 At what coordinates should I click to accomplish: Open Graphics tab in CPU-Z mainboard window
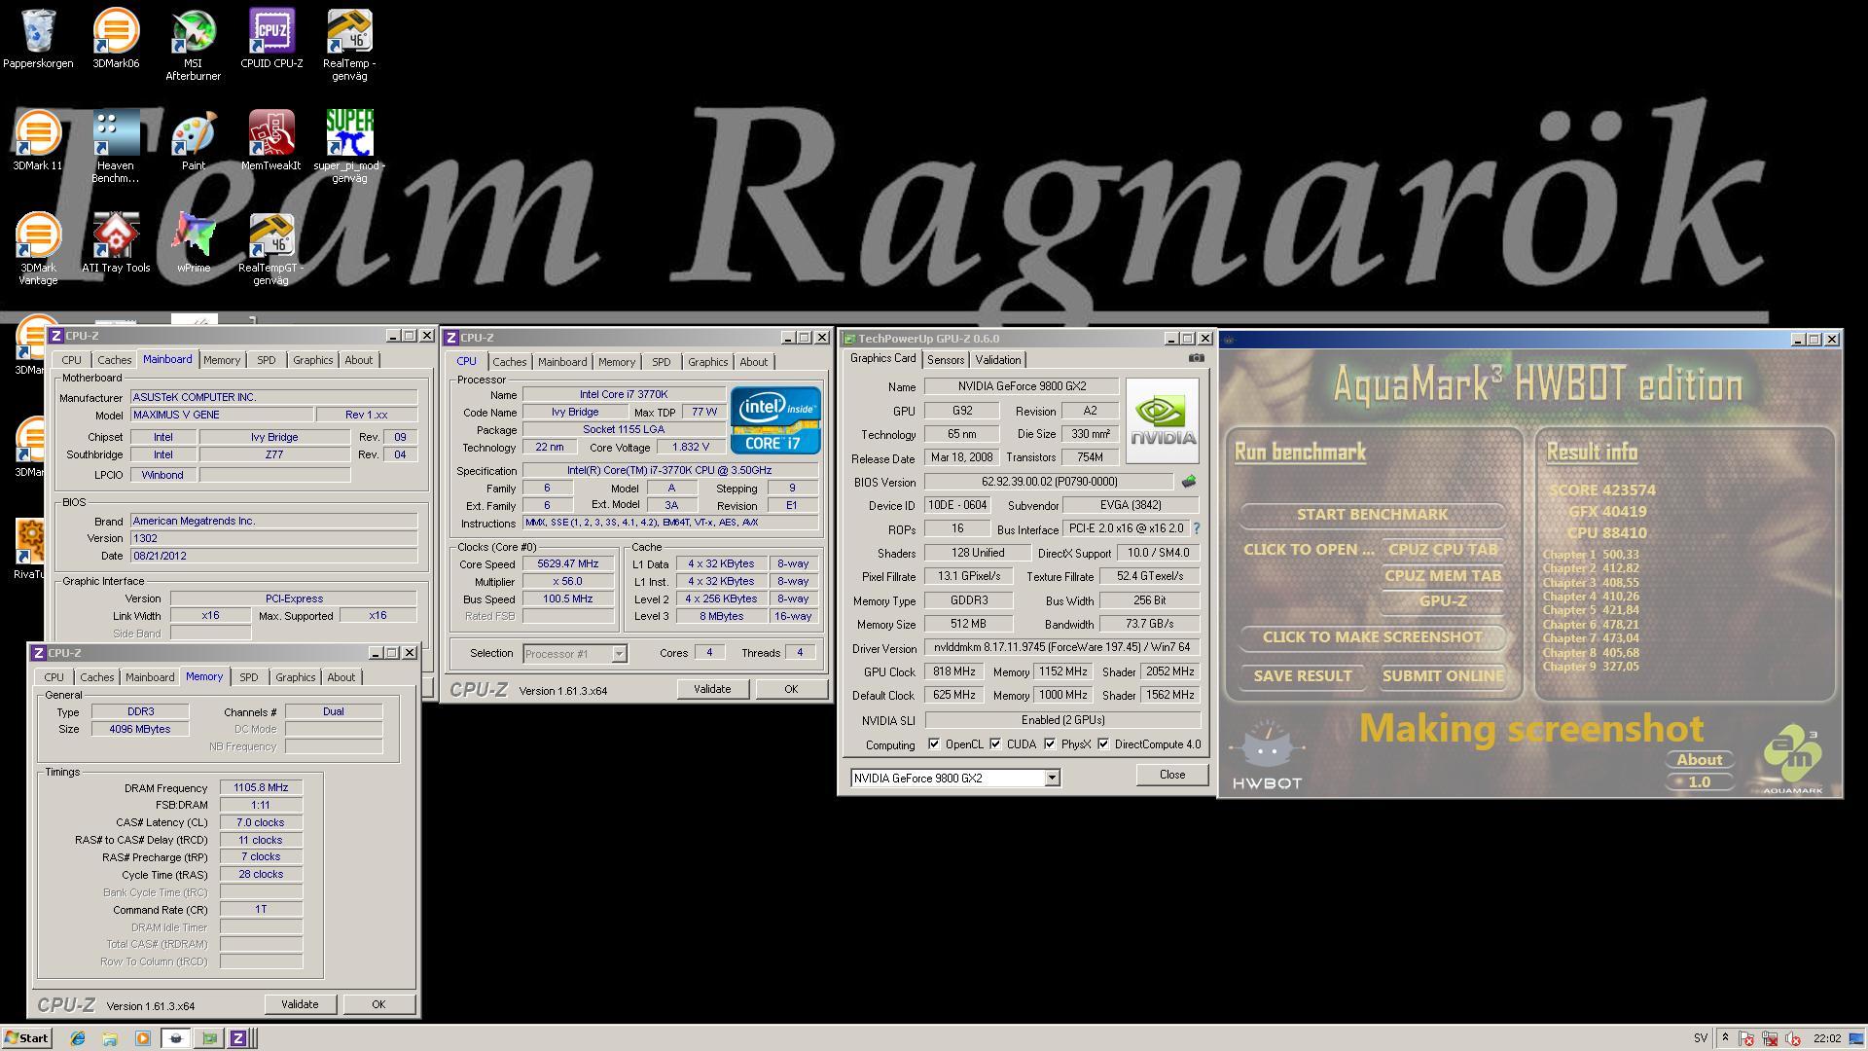coord(313,360)
